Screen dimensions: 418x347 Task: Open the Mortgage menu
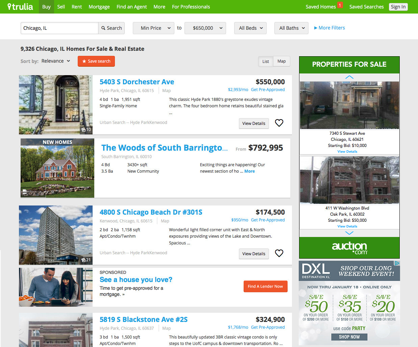[99, 7]
